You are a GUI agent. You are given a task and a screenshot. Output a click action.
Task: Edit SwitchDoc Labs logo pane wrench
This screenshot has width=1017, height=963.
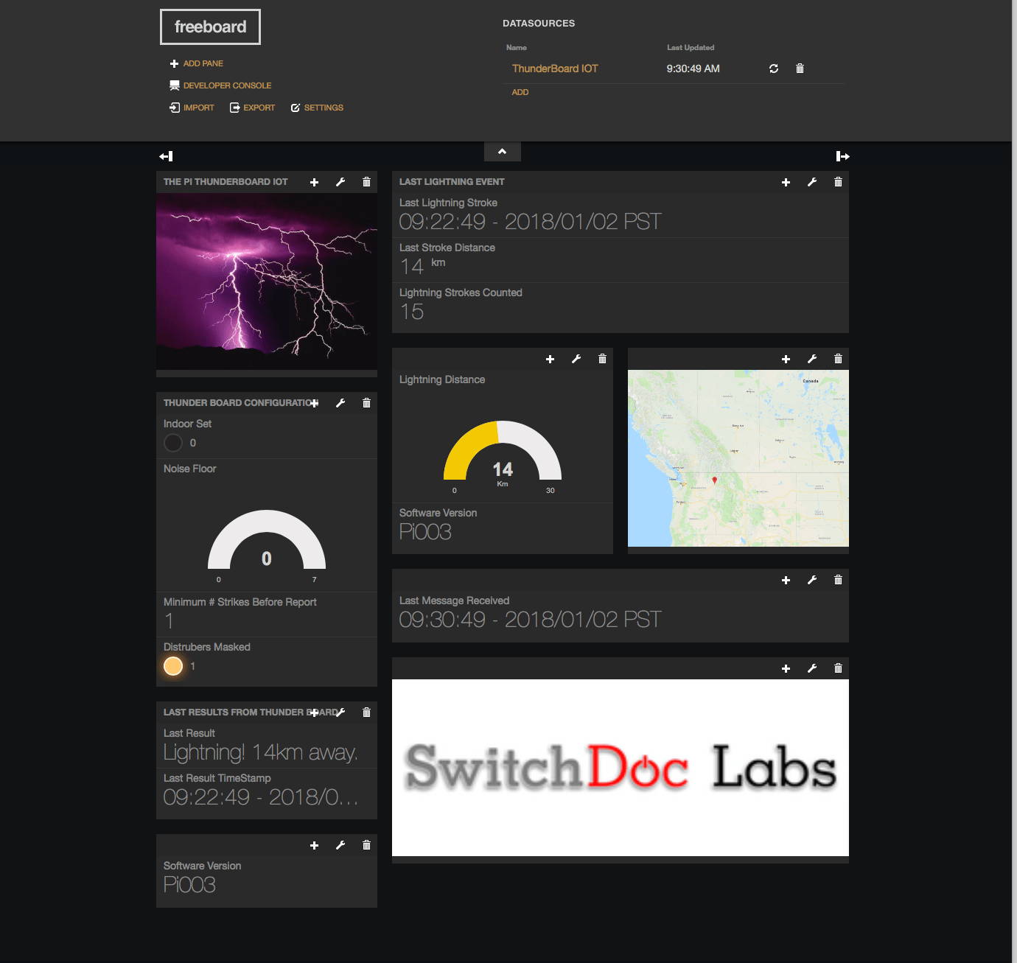click(812, 668)
